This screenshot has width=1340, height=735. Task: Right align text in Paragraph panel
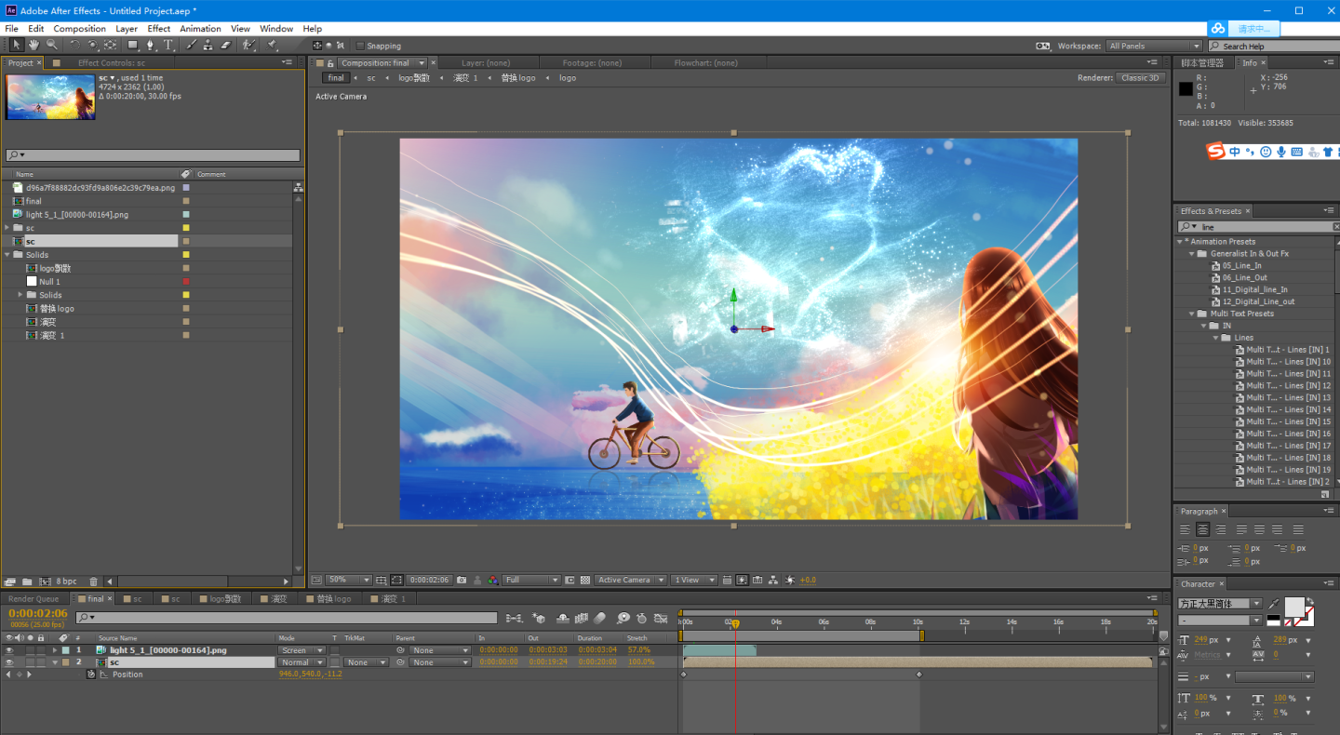(1220, 529)
